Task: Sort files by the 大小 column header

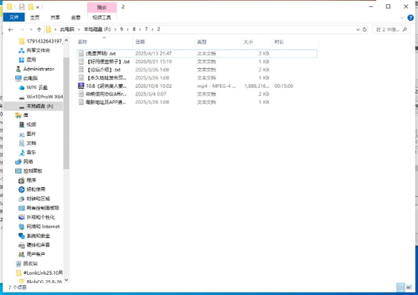Action: click(x=256, y=42)
